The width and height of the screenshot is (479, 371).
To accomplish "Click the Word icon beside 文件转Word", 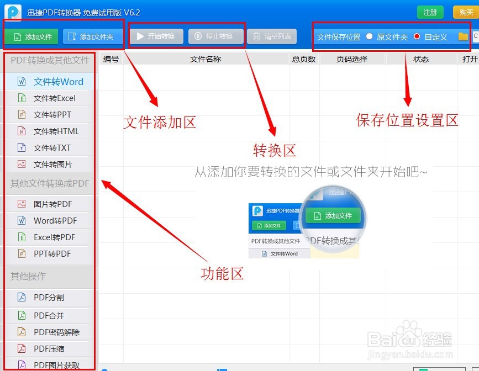I will click(x=22, y=81).
